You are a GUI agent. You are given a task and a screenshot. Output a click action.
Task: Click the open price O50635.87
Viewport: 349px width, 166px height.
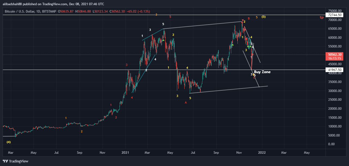(x=66, y=11)
